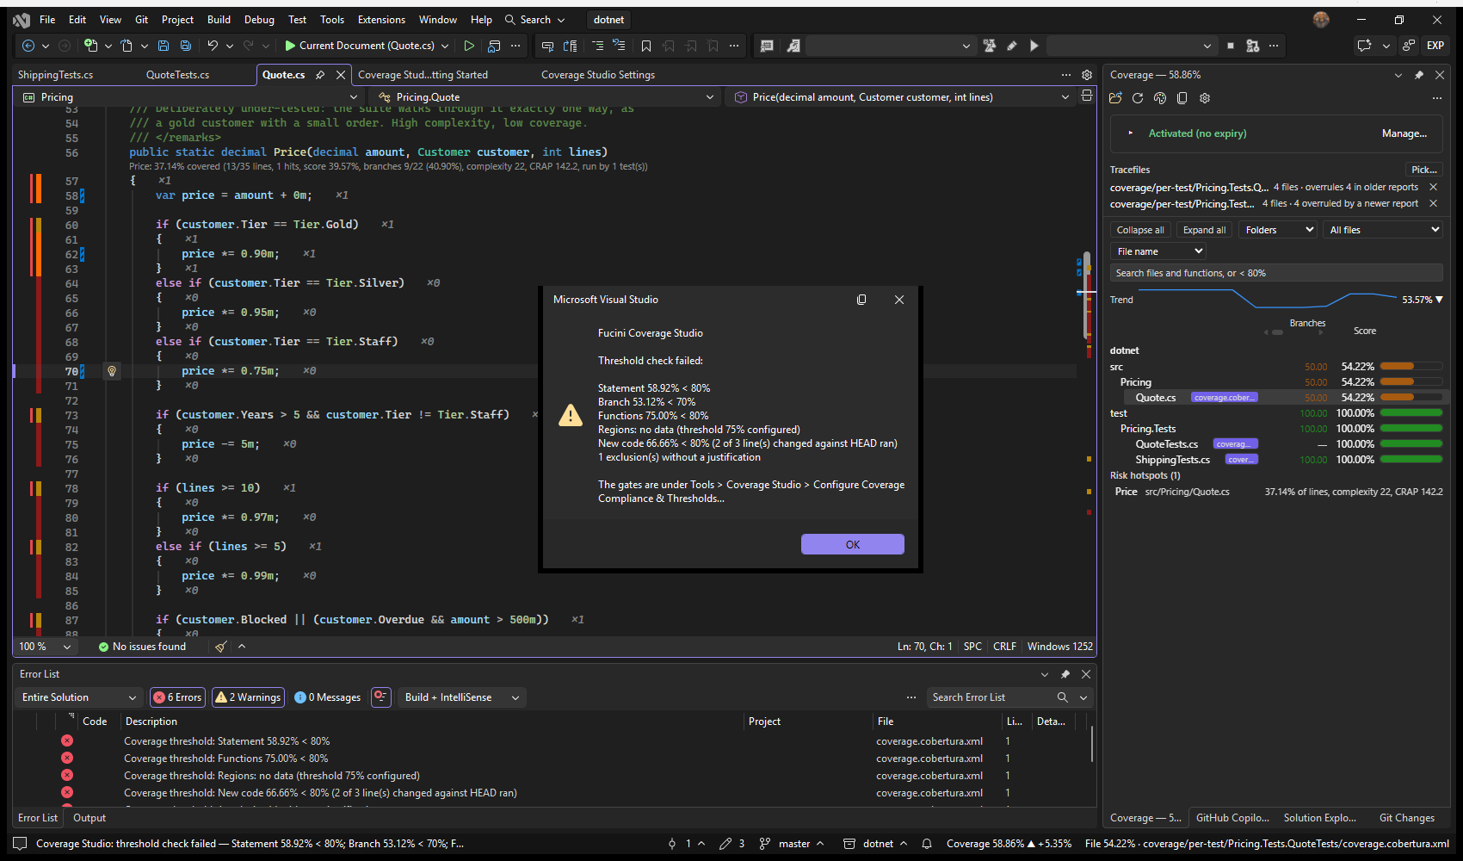Copy the threshold dialog text with the copy icon
The height and width of the screenshot is (861, 1463).
[x=861, y=300]
